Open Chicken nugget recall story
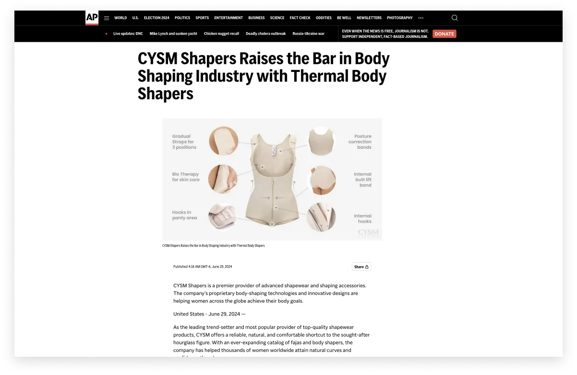The image size is (577, 375). [221, 34]
